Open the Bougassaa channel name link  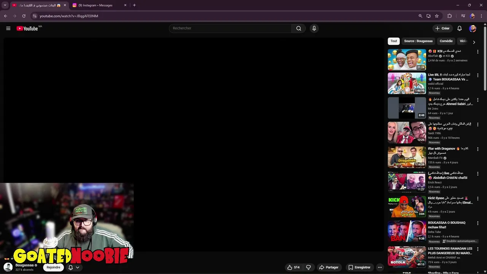[24, 265]
